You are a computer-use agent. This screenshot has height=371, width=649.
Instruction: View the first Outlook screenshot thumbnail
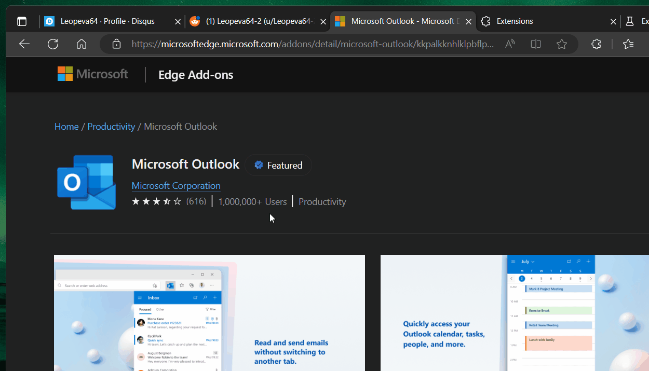click(x=209, y=311)
